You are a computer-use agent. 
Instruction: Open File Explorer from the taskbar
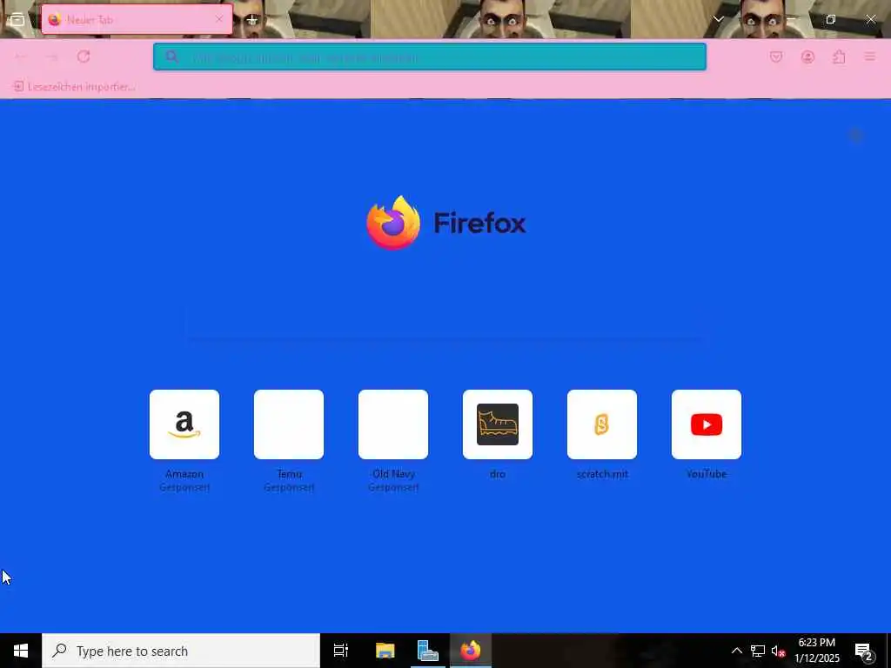point(385,651)
